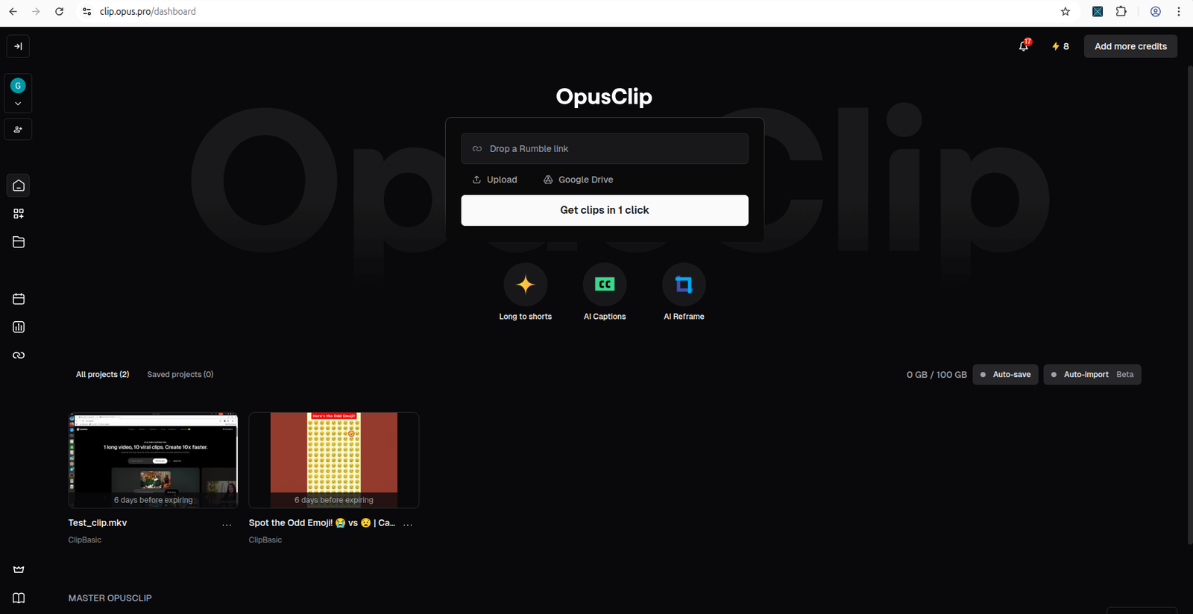This screenshot has height=614, width=1193.
Task: Click the Spot the Odd Emoji project title
Action: point(322,523)
